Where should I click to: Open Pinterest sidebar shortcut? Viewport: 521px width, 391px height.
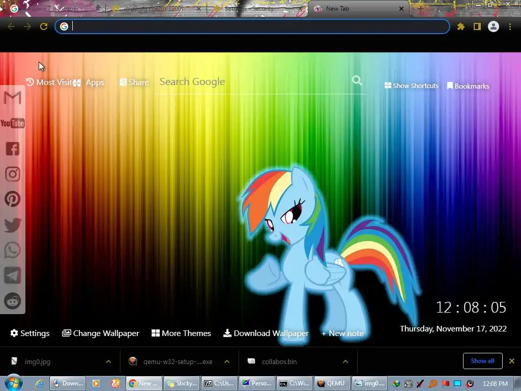tap(12, 199)
